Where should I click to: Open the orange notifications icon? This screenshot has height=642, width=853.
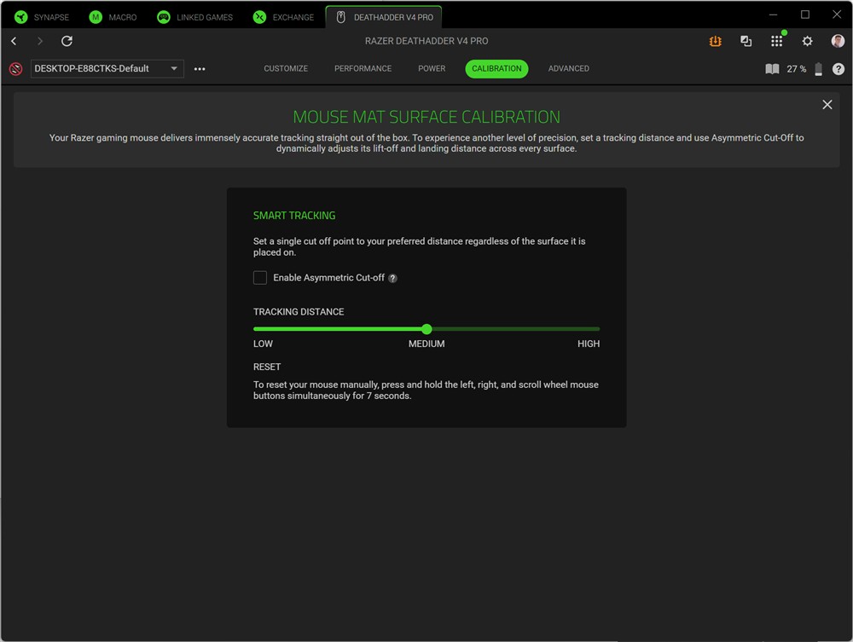tap(715, 41)
